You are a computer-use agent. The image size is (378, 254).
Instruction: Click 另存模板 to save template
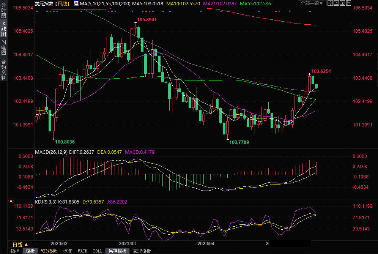pyautogui.click(x=117, y=251)
